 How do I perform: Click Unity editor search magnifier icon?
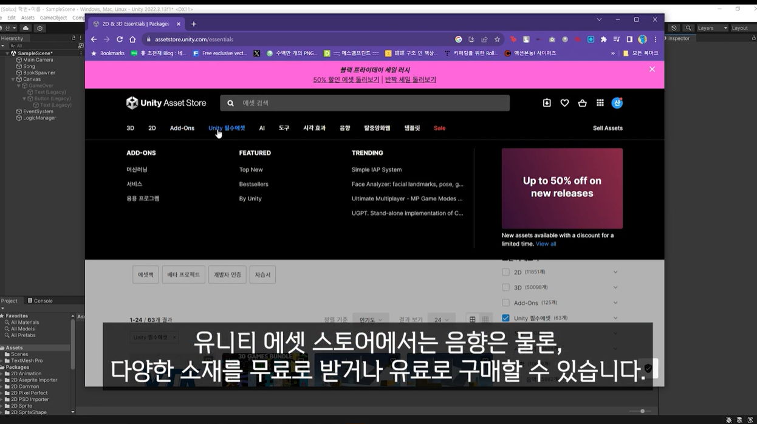(x=688, y=28)
